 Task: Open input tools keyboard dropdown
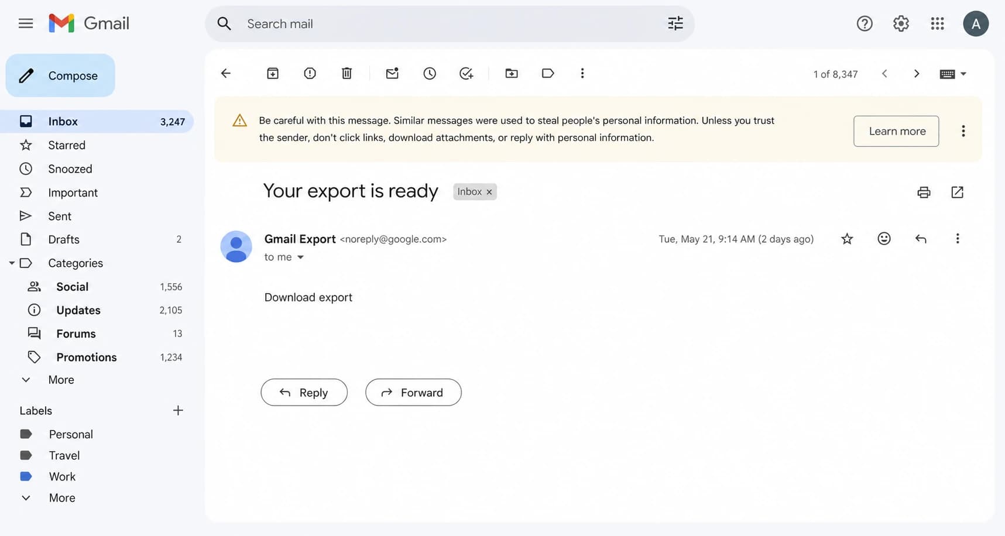click(x=953, y=74)
